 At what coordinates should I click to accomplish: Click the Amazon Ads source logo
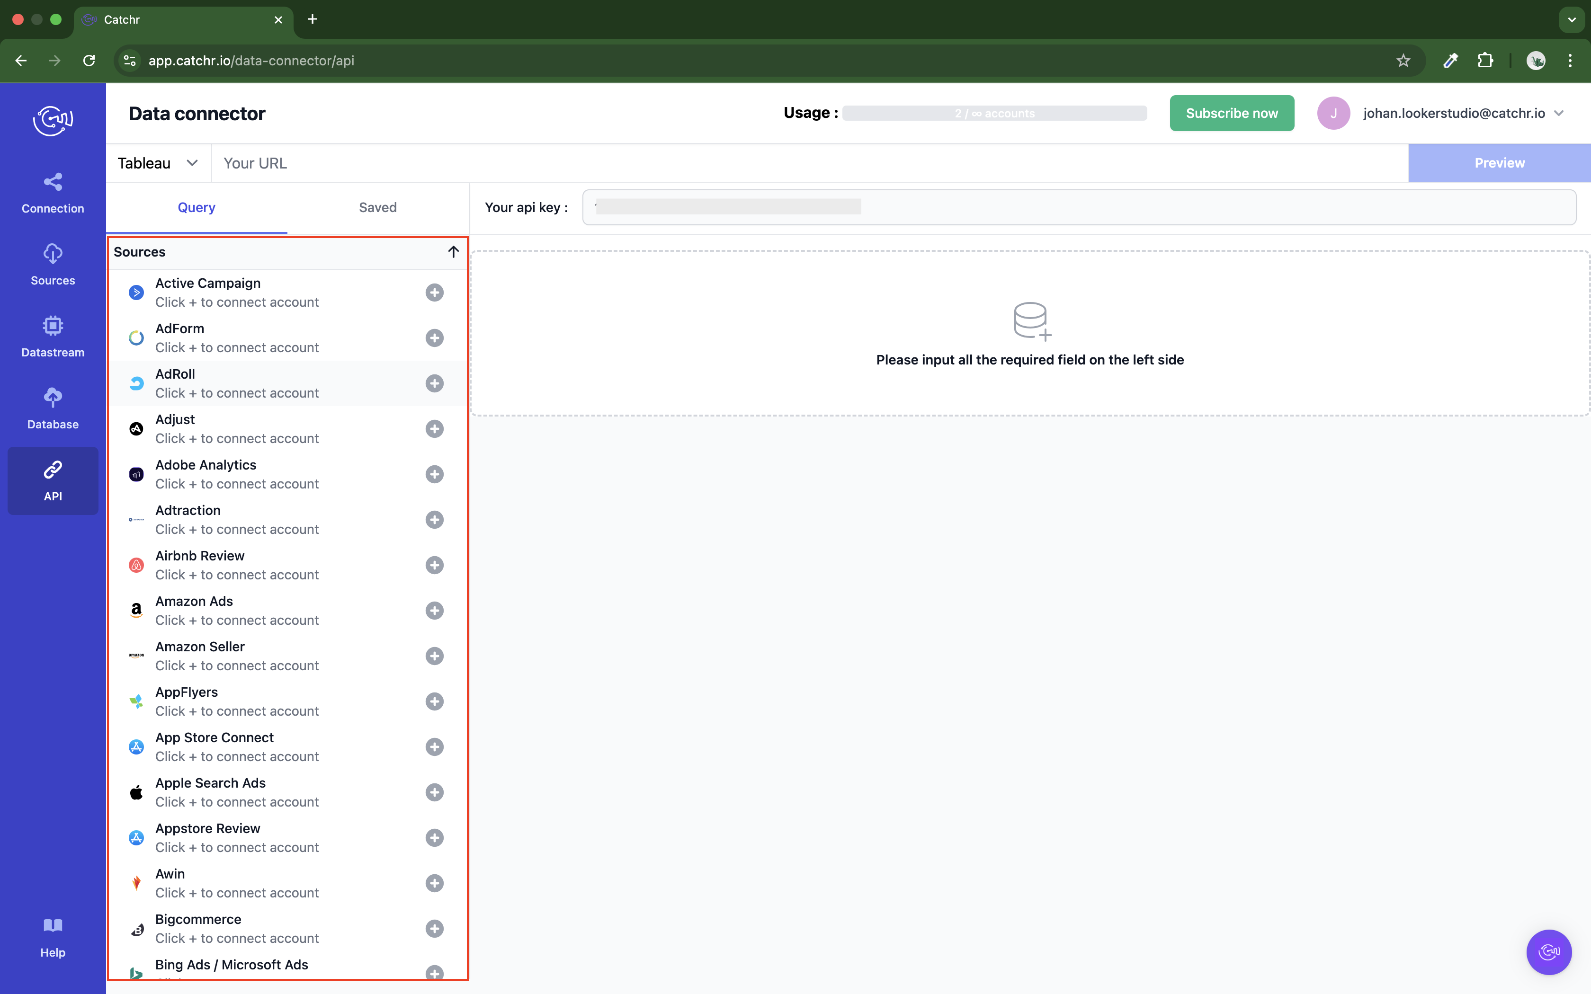click(136, 611)
